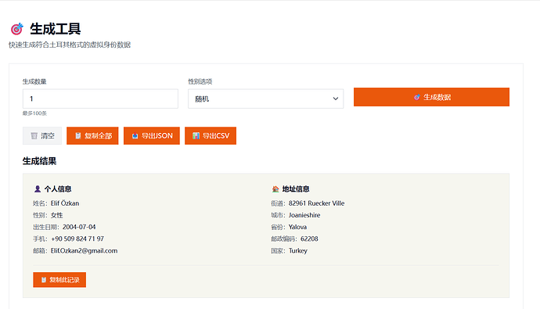Export results with 导出JSON button
The height and width of the screenshot is (309, 540).
point(152,135)
